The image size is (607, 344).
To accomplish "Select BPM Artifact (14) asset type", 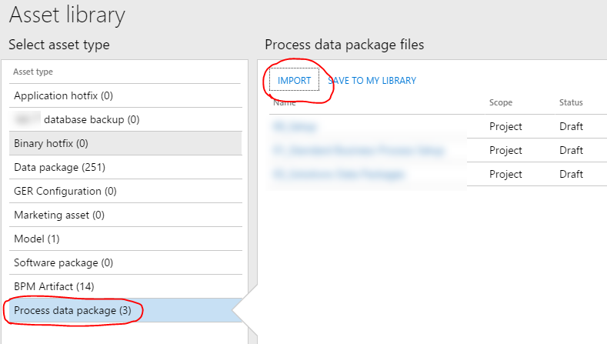I will pyautogui.click(x=54, y=286).
